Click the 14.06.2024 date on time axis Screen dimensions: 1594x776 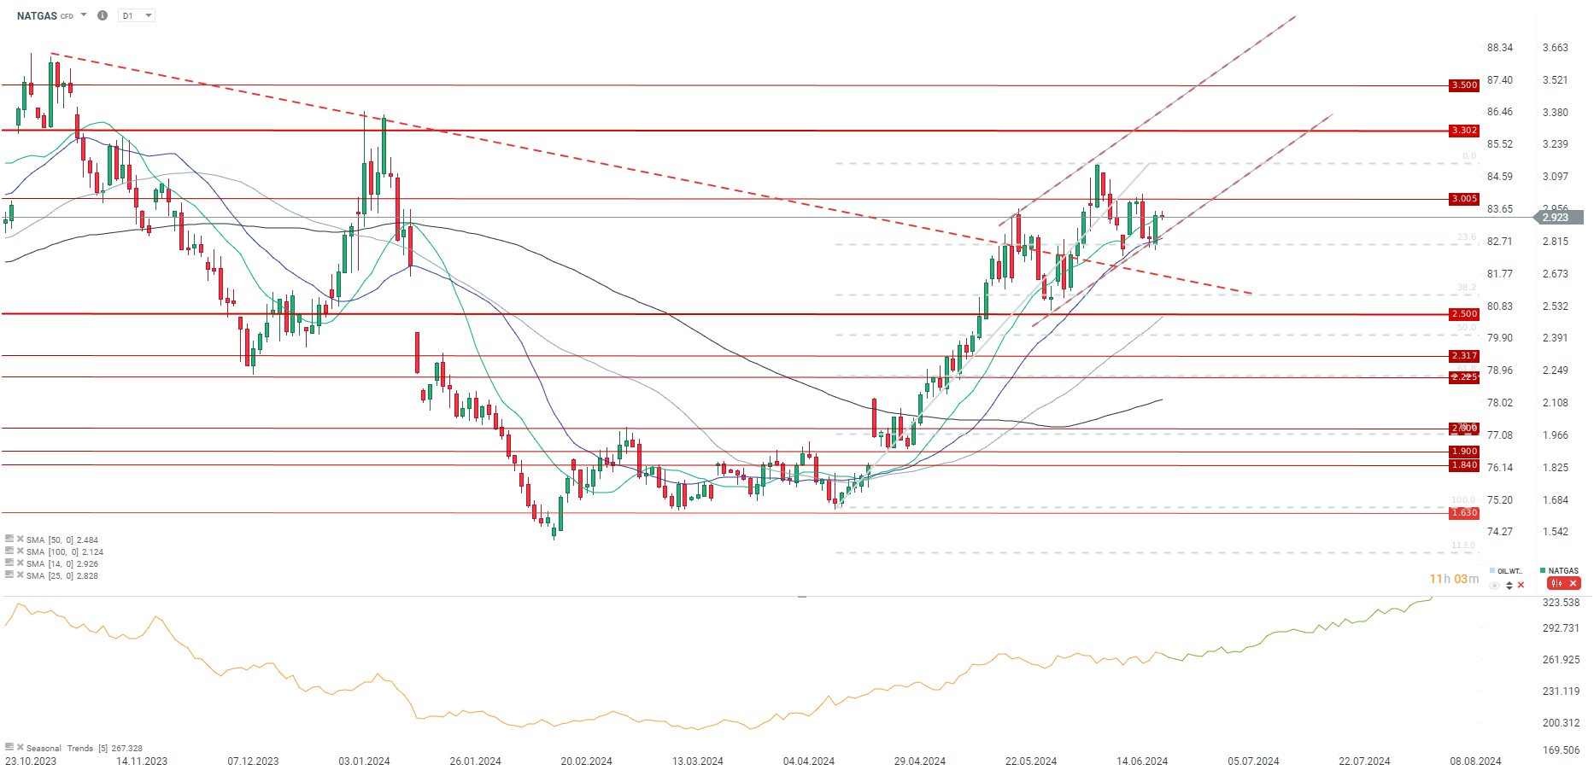1142,761
